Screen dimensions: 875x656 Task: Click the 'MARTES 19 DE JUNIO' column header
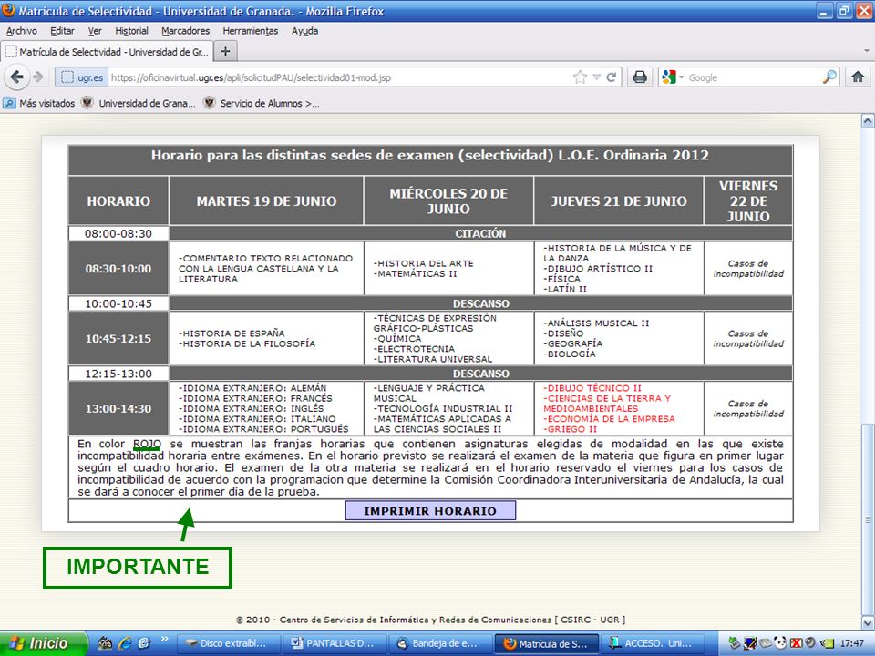pyautogui.click(x=266, y=200)
